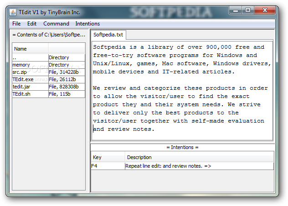Click the 'File, 115b' size cell
Screen dimensions: 288x206
click(67, 94)
